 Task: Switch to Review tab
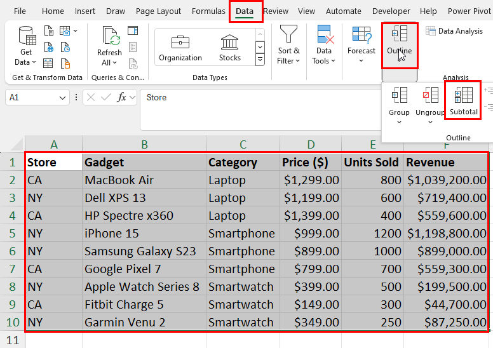point(276,11)
